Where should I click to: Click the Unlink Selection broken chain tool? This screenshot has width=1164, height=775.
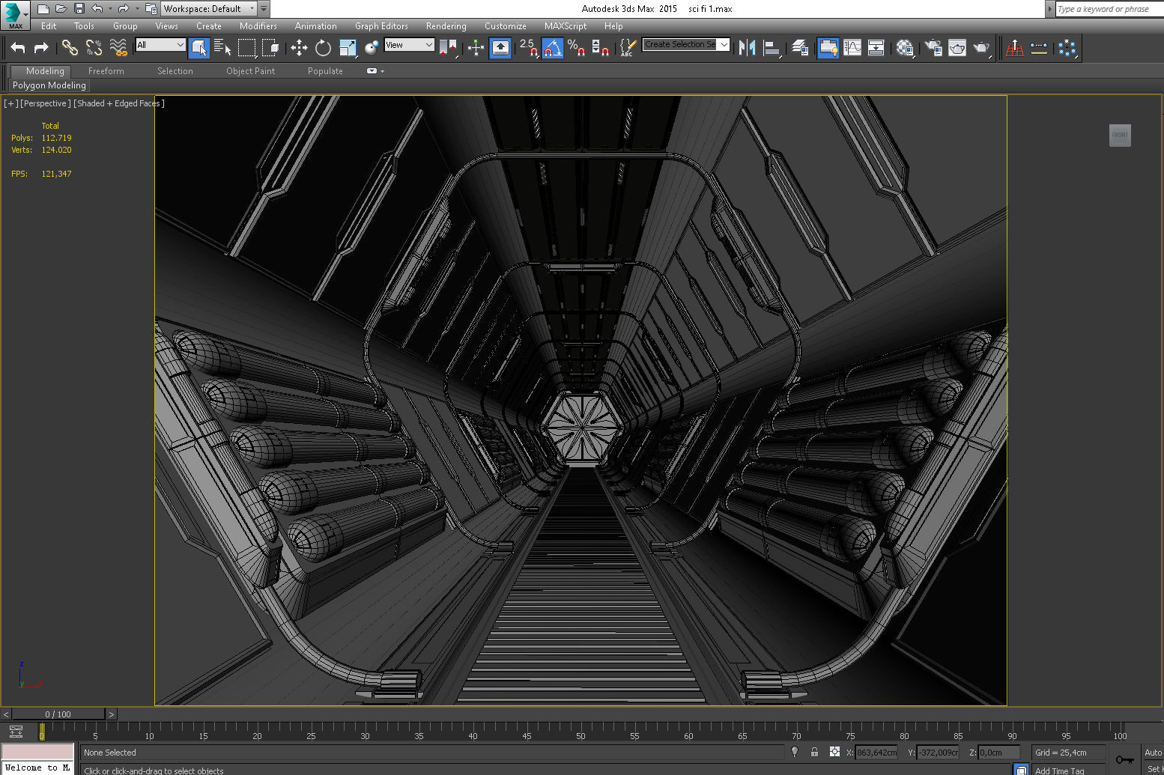94,48
